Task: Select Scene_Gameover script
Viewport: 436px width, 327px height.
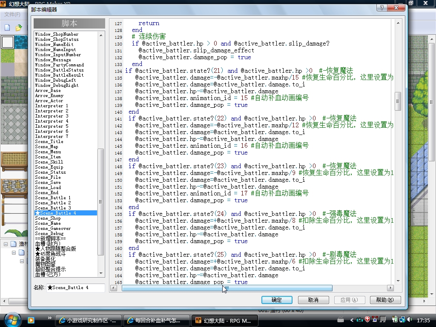Action: pos(53,229)
